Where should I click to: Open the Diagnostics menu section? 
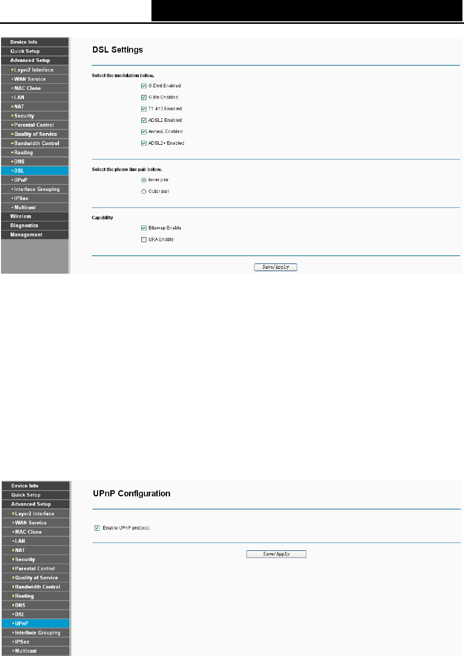click(35, 225)
